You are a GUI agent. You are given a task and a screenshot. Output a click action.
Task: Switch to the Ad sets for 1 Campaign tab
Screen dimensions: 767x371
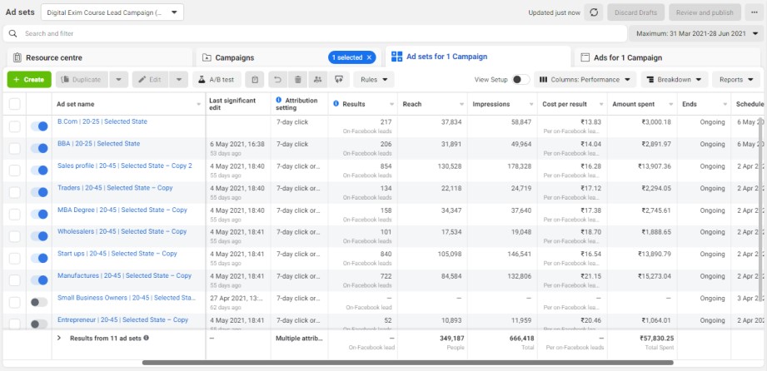pos(478,57)
